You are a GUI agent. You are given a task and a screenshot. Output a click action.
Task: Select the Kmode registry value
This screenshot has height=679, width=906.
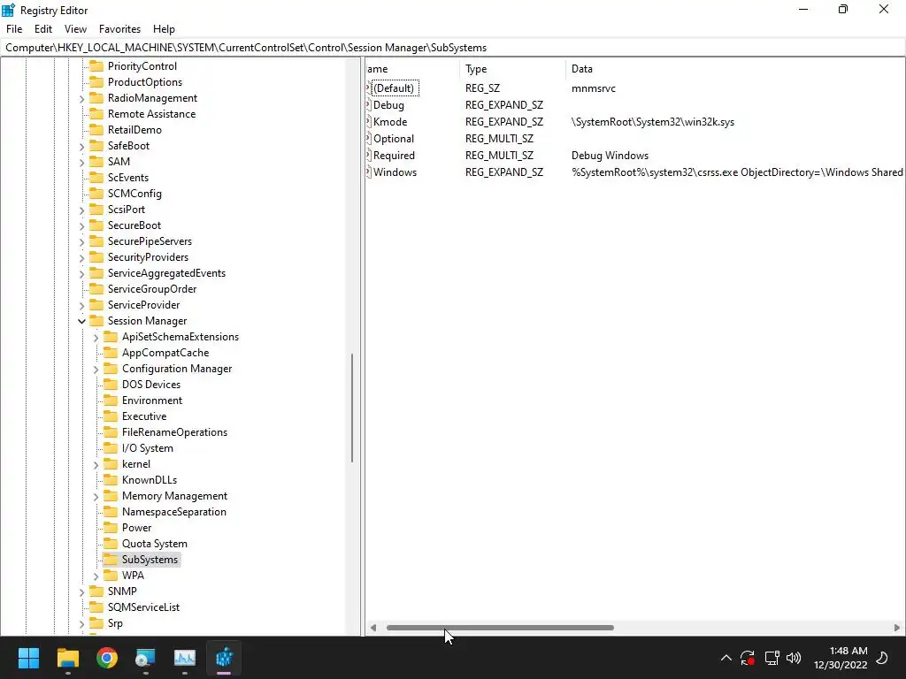390,122
